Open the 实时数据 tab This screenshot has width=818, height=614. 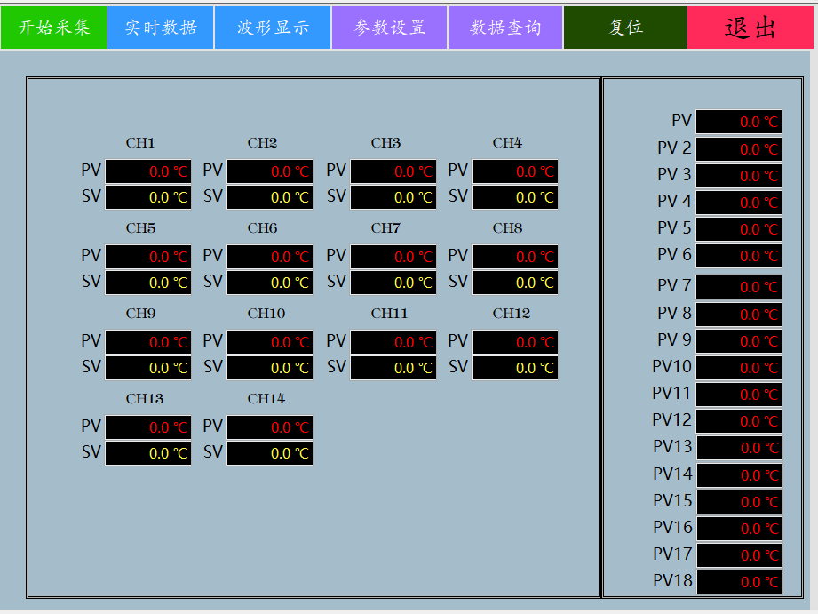click(x=161, y=28)
